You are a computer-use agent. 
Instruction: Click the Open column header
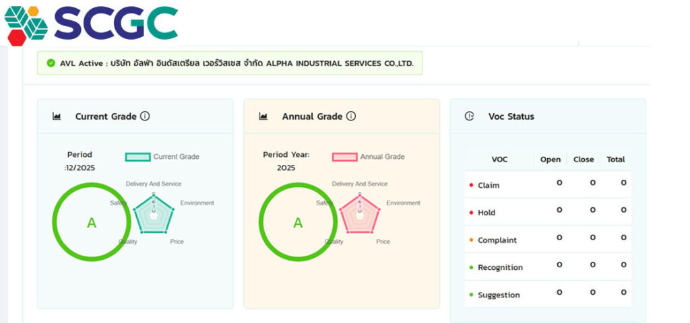pos(551,159)
